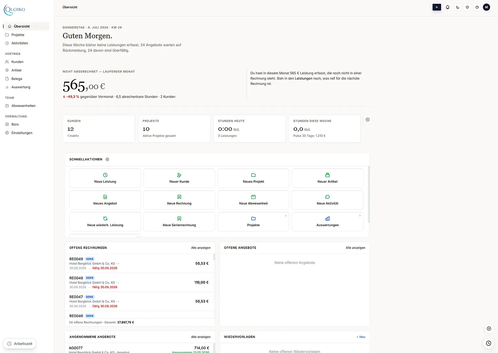498x353 pixels.
Task: Open invoice RE0049 row
Action: pyautogui.click(x=139, y=263)
